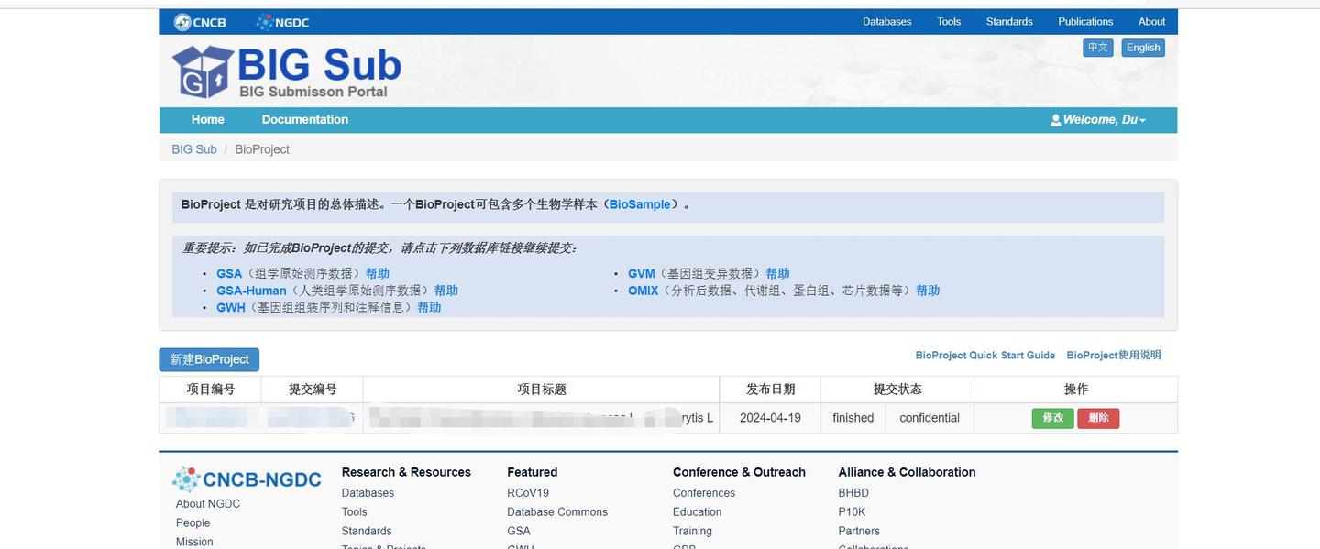1320x549 pixels.
Task: Open the GVM database link
Action: coord(642,273)
